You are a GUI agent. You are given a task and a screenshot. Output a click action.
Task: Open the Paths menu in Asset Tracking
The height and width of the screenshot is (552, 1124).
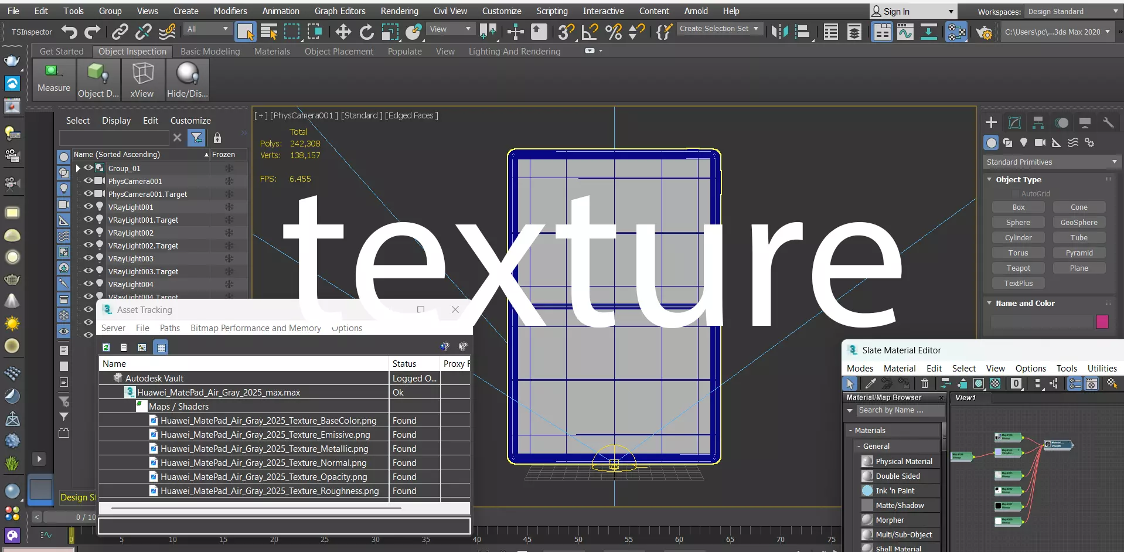tap(170, 328)
